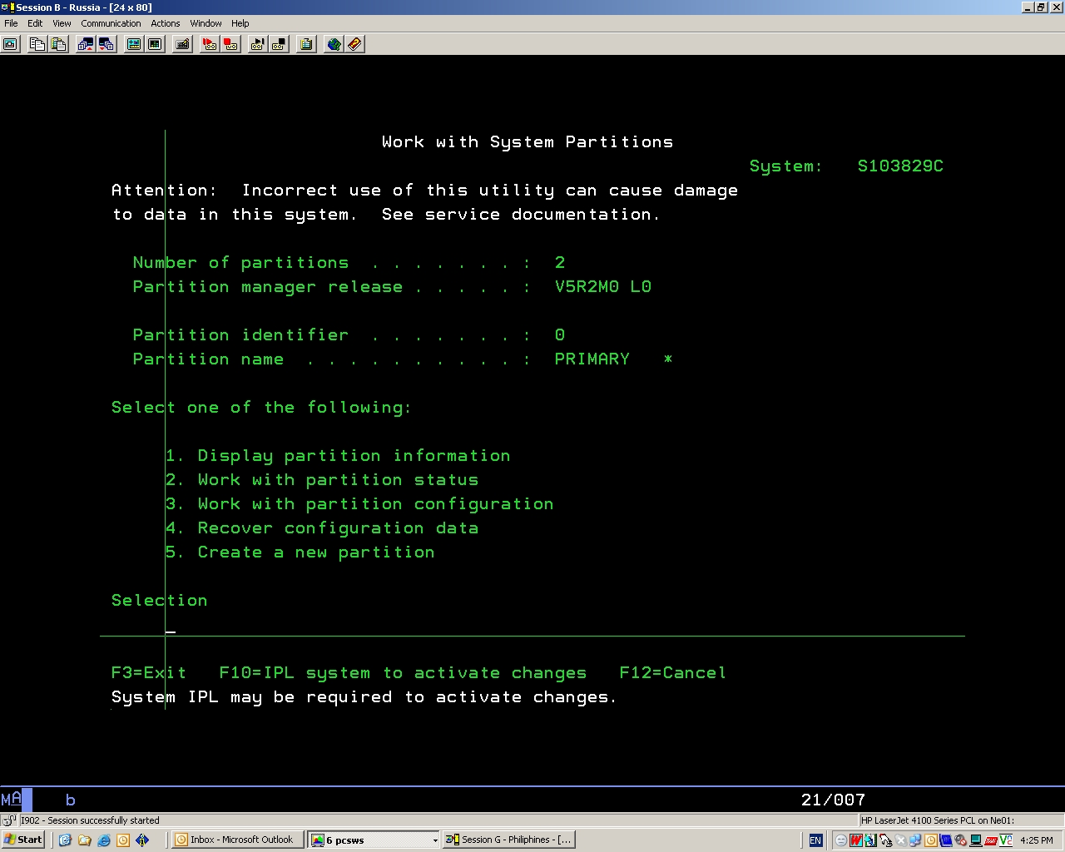The image size is (1065, 852).
Task: Click option 3 Work with partition configuration
Action: pos(359,504)
